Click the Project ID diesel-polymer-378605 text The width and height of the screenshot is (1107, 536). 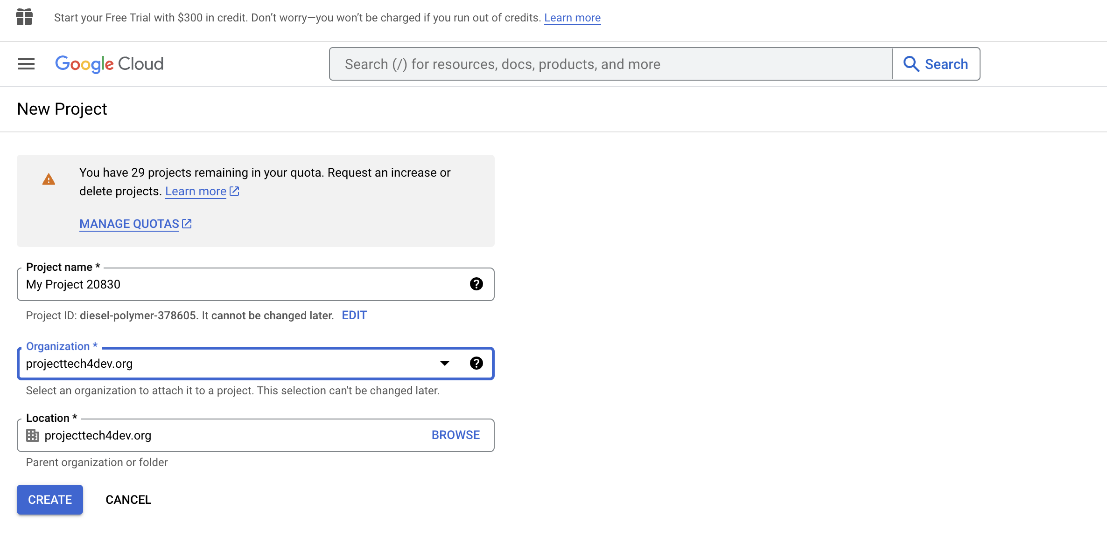[x=139, y=316]
